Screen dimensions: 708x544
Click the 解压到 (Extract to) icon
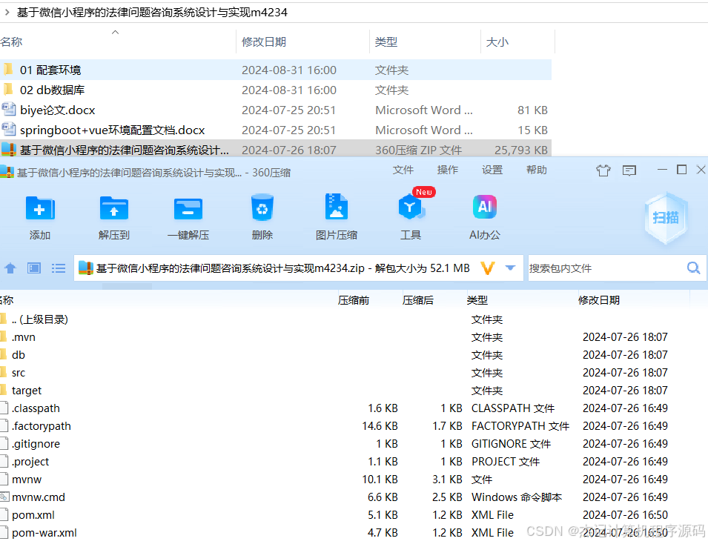(113, 208)
